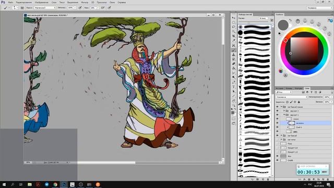Click lock image pixels brush icon
Screen dimensions: 334x188
[x=291, y=102]
